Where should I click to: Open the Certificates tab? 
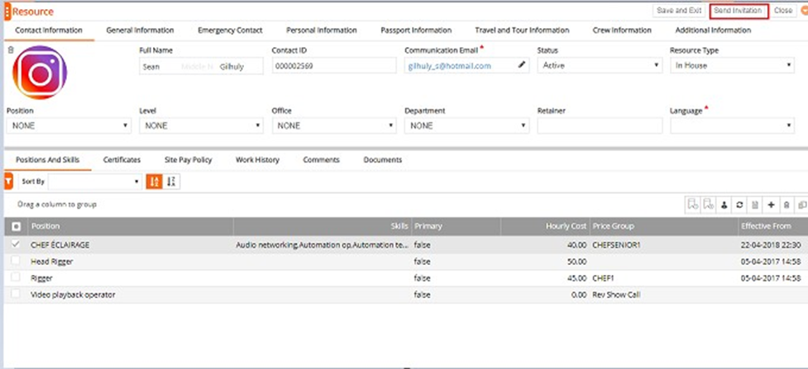tap(122, 159)
